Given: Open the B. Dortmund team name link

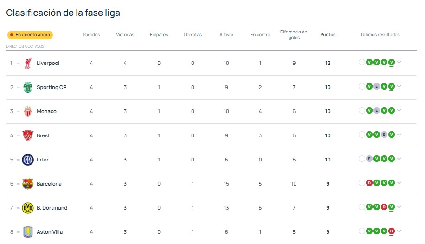Looking at the screenshot, I should click(52, 208).
